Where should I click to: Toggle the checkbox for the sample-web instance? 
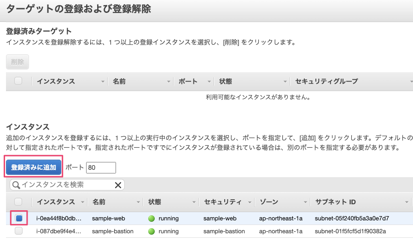point(19,218)
